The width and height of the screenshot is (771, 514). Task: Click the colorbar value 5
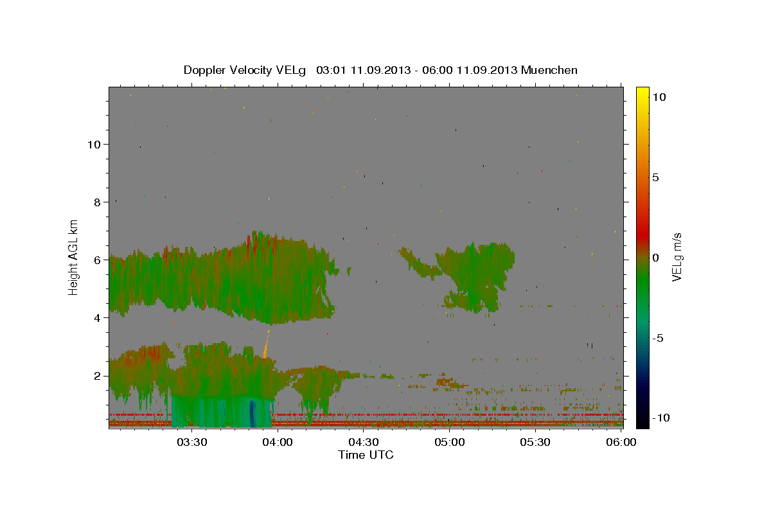click(655, 177)
